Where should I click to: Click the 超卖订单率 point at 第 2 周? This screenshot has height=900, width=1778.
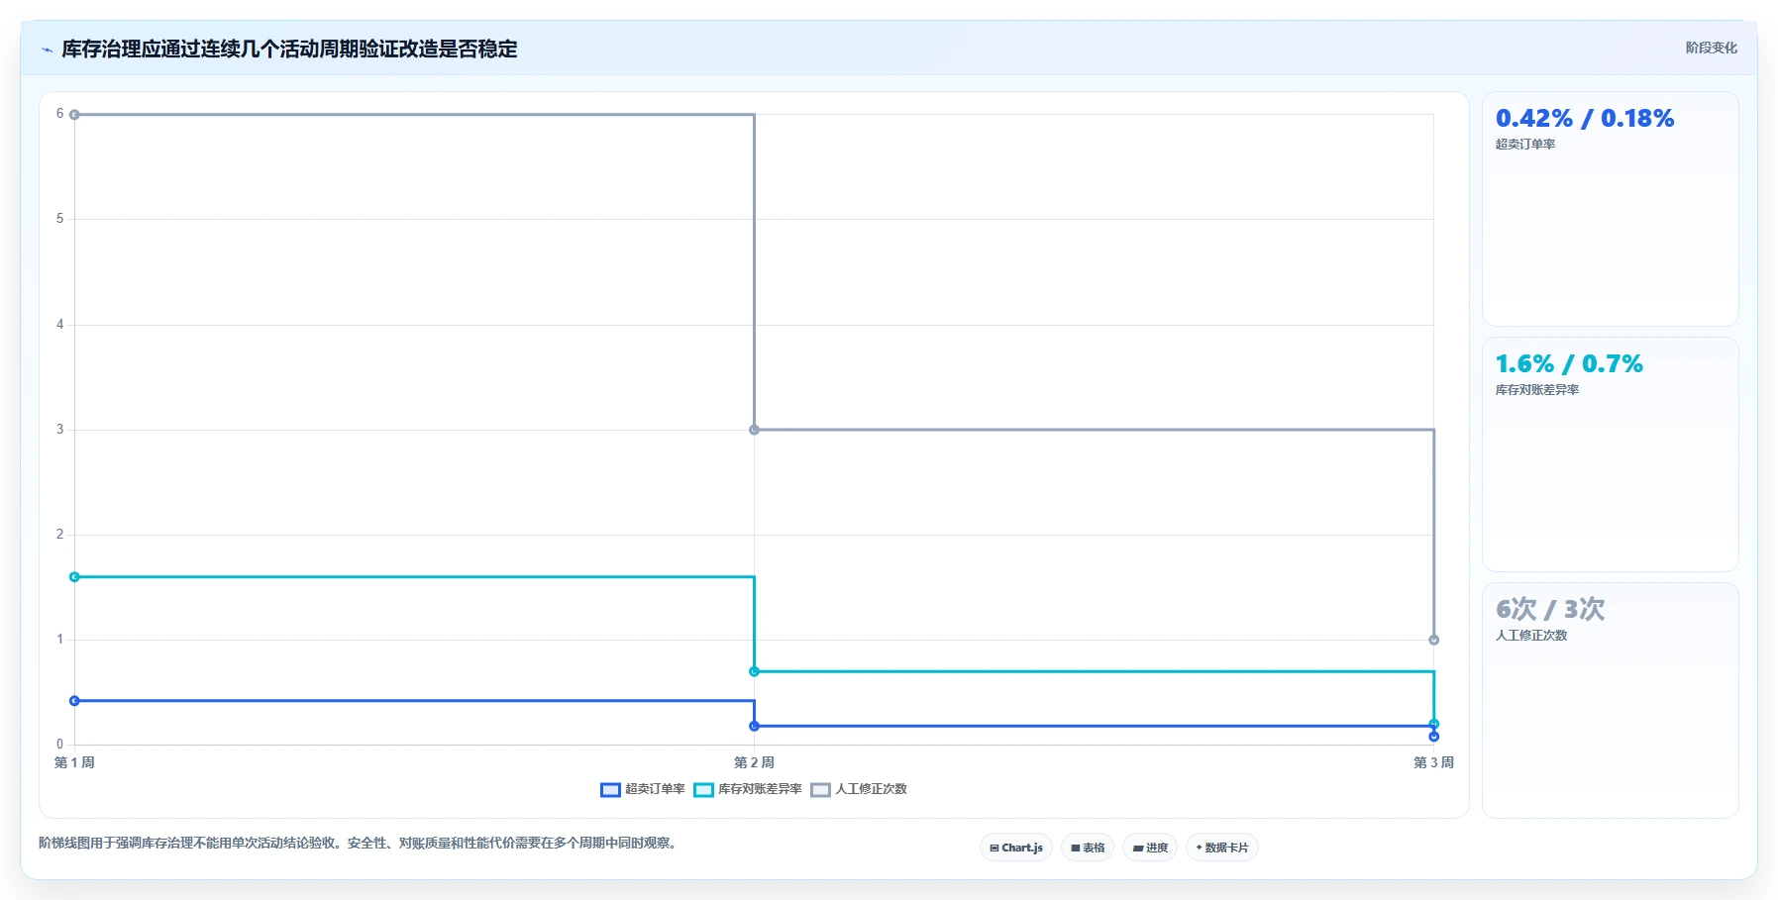(x=754, y=726)
